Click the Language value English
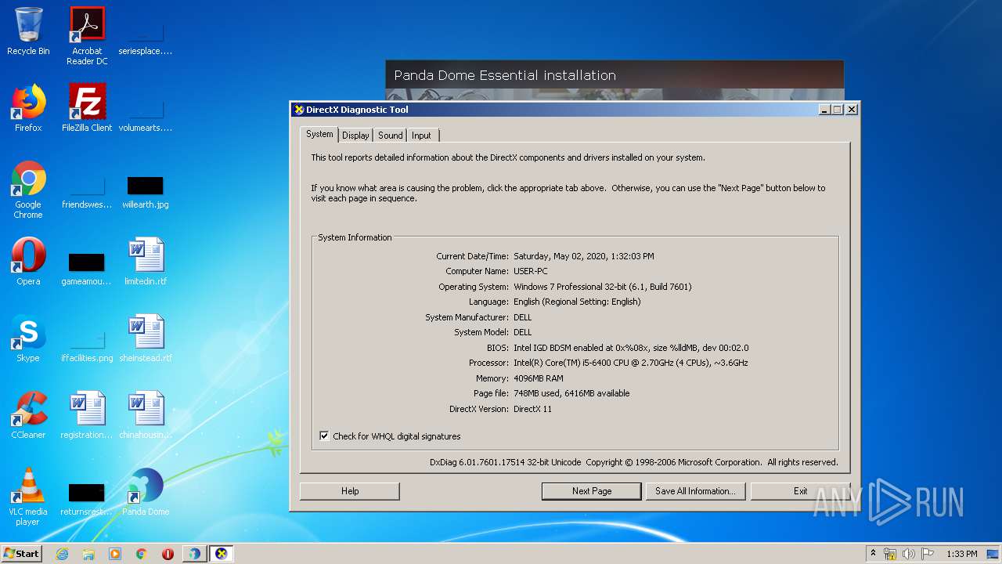1002x564 pixels. (x=577, y=302)
